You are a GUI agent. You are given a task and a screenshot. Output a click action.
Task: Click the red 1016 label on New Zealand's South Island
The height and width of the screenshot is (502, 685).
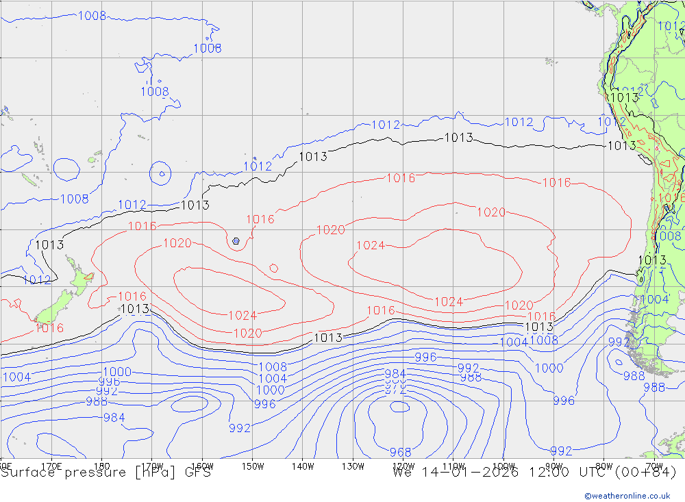pyautogui.click(x=49, y=327)
